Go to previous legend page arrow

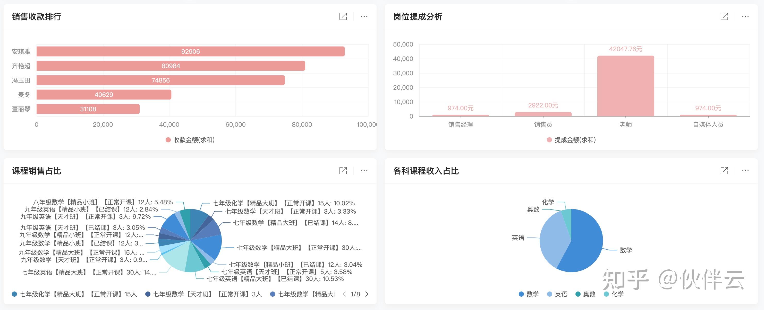coord(344,294)
